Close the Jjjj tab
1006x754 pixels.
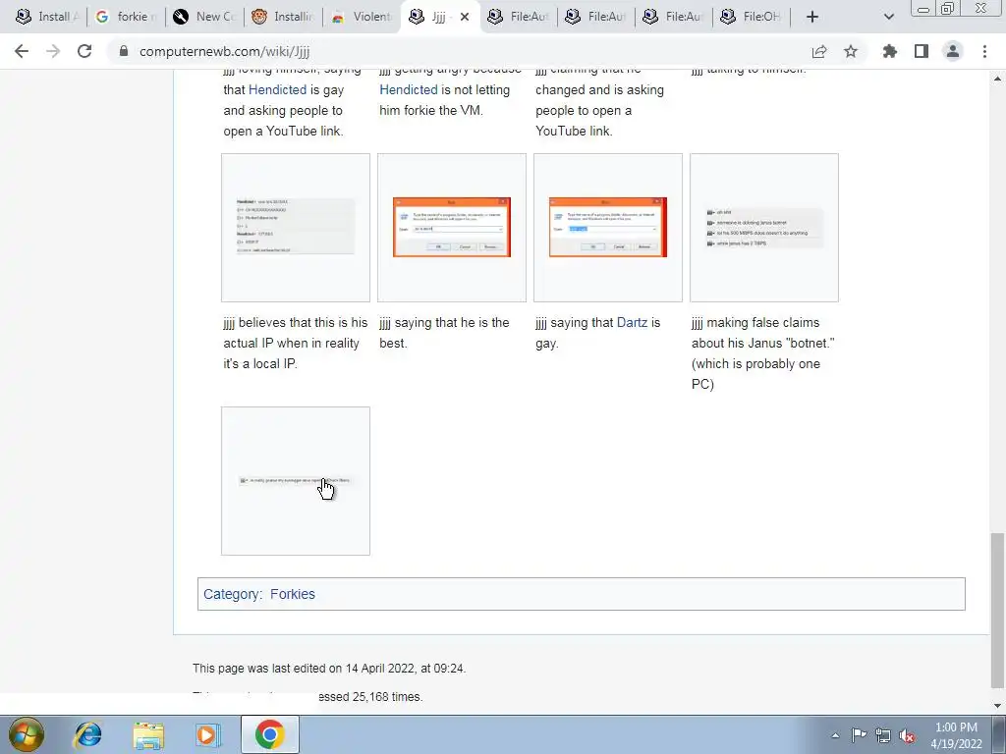coord(465,17)
